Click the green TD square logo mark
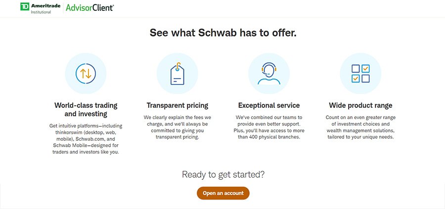This screenshot has height=209, width=445. (x=24, y=6)
